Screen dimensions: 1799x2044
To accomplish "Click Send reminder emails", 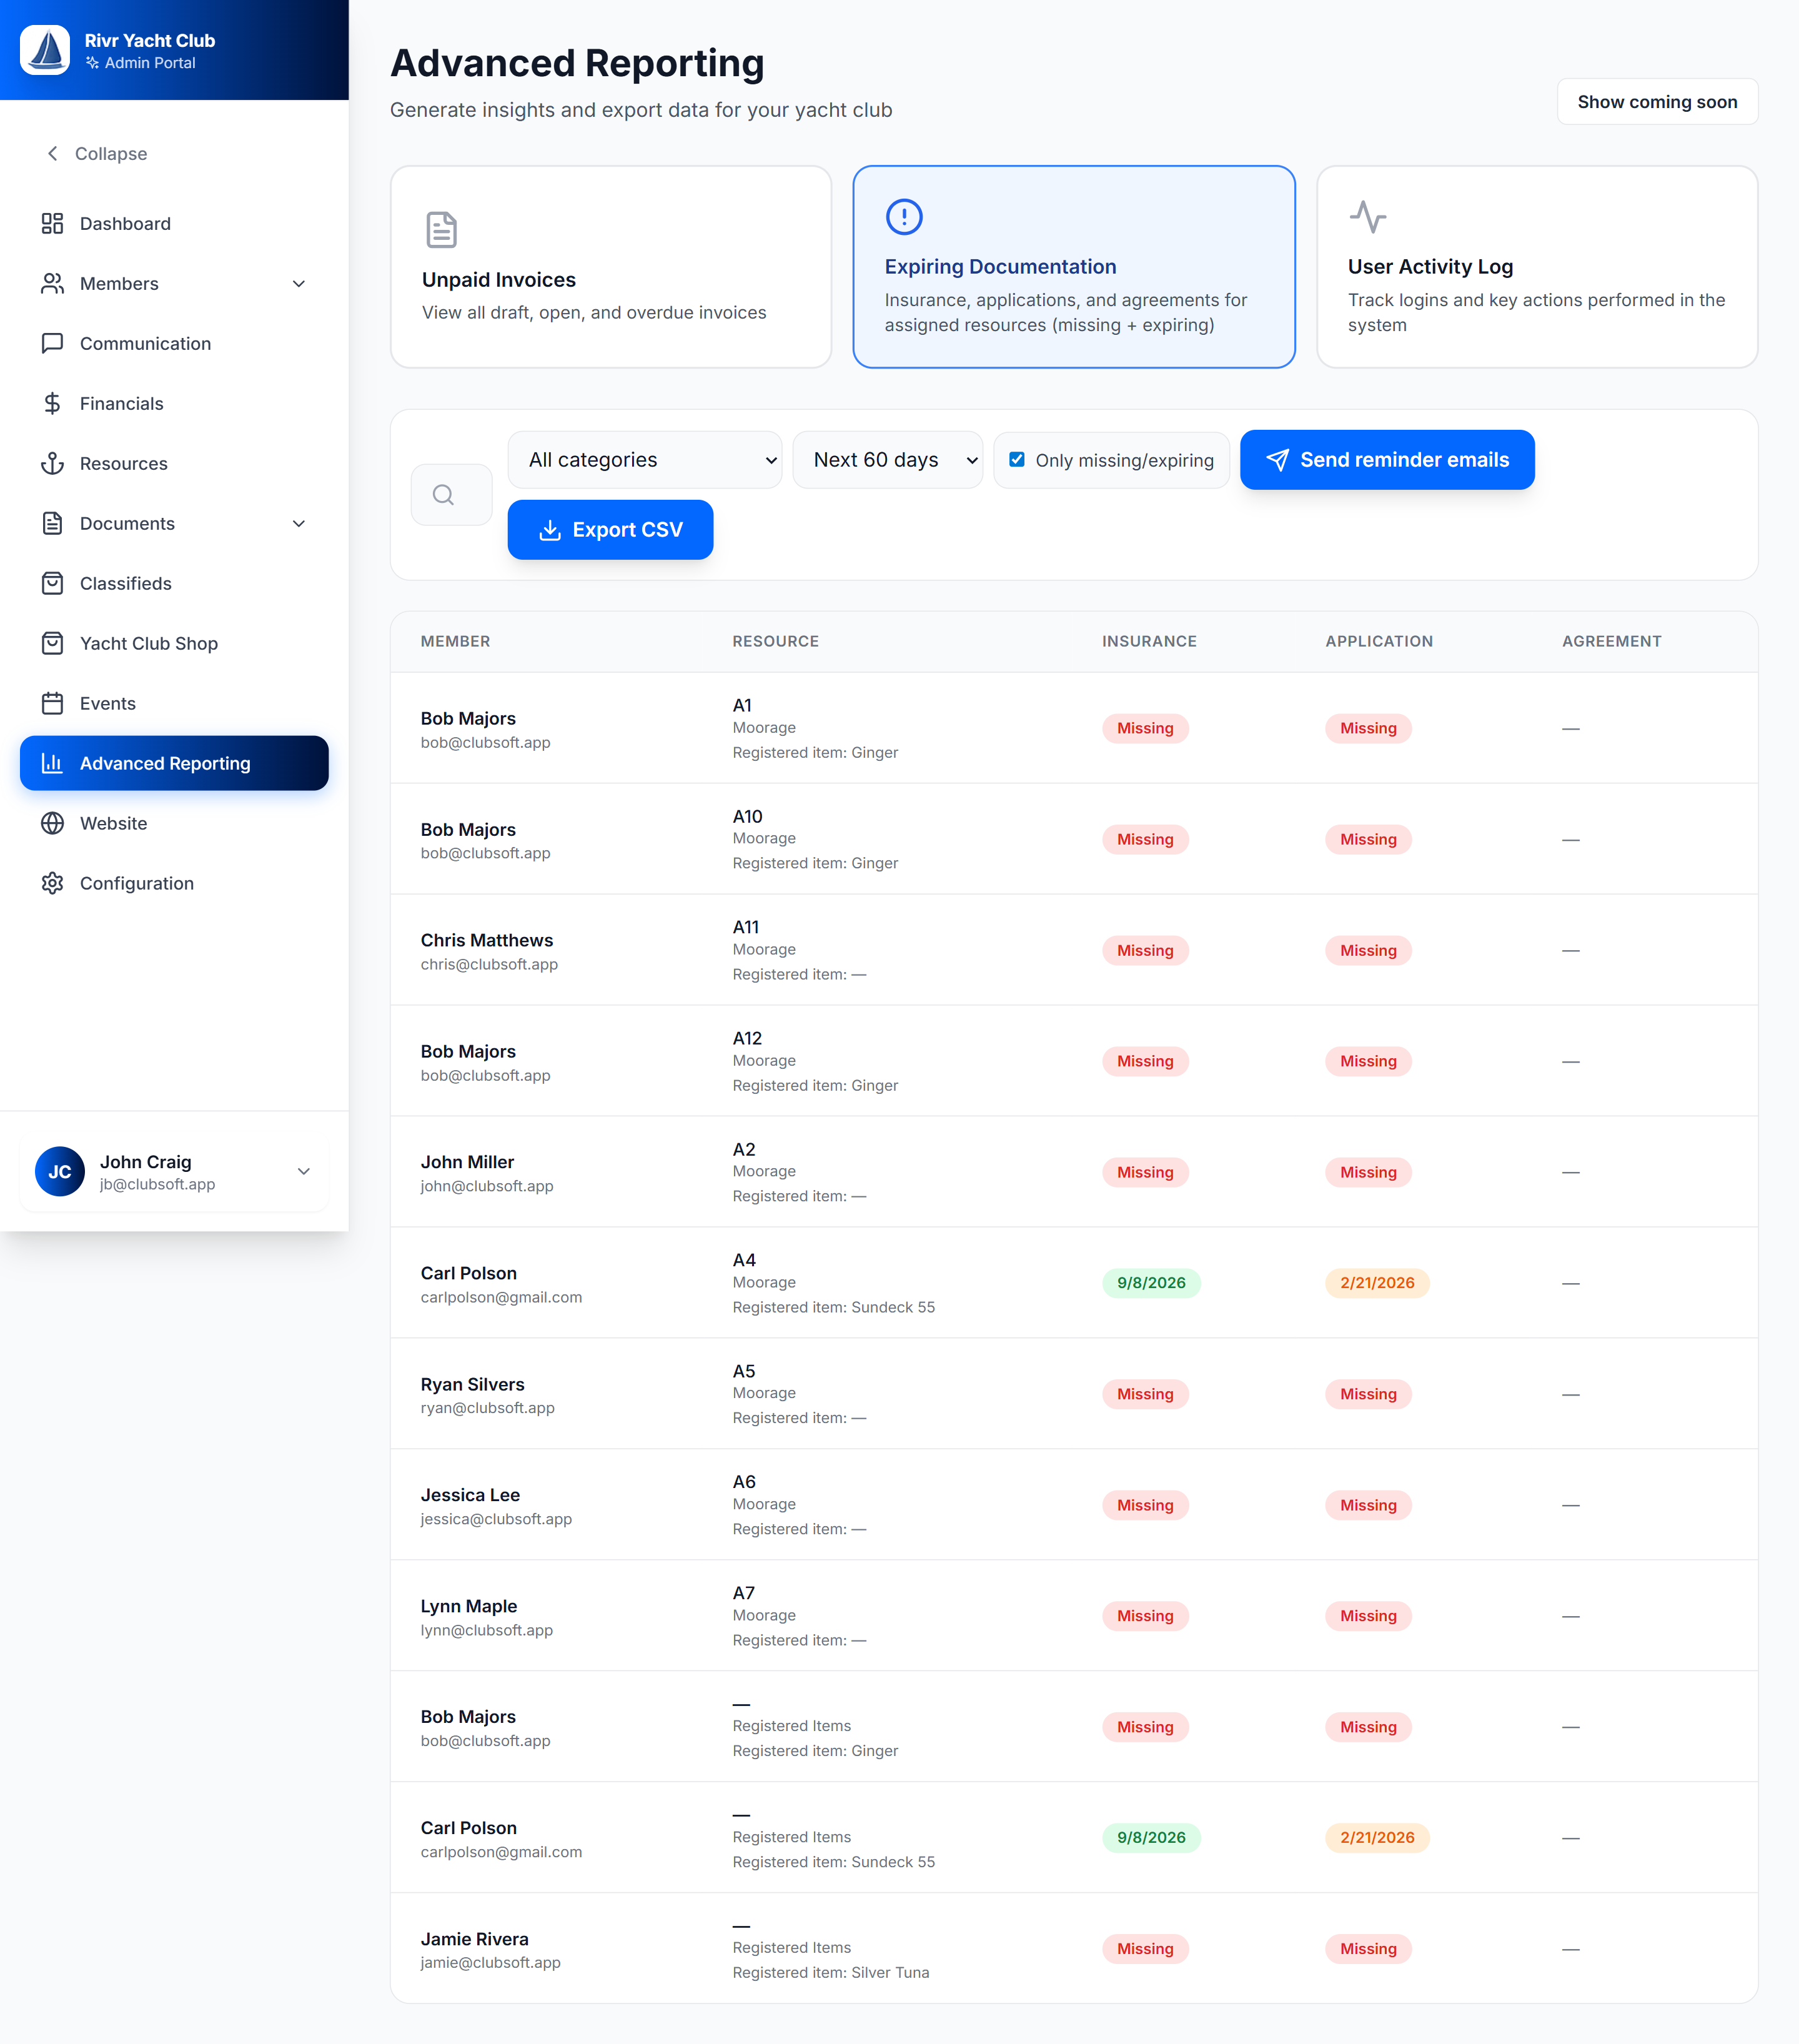I will [1387, 459].
